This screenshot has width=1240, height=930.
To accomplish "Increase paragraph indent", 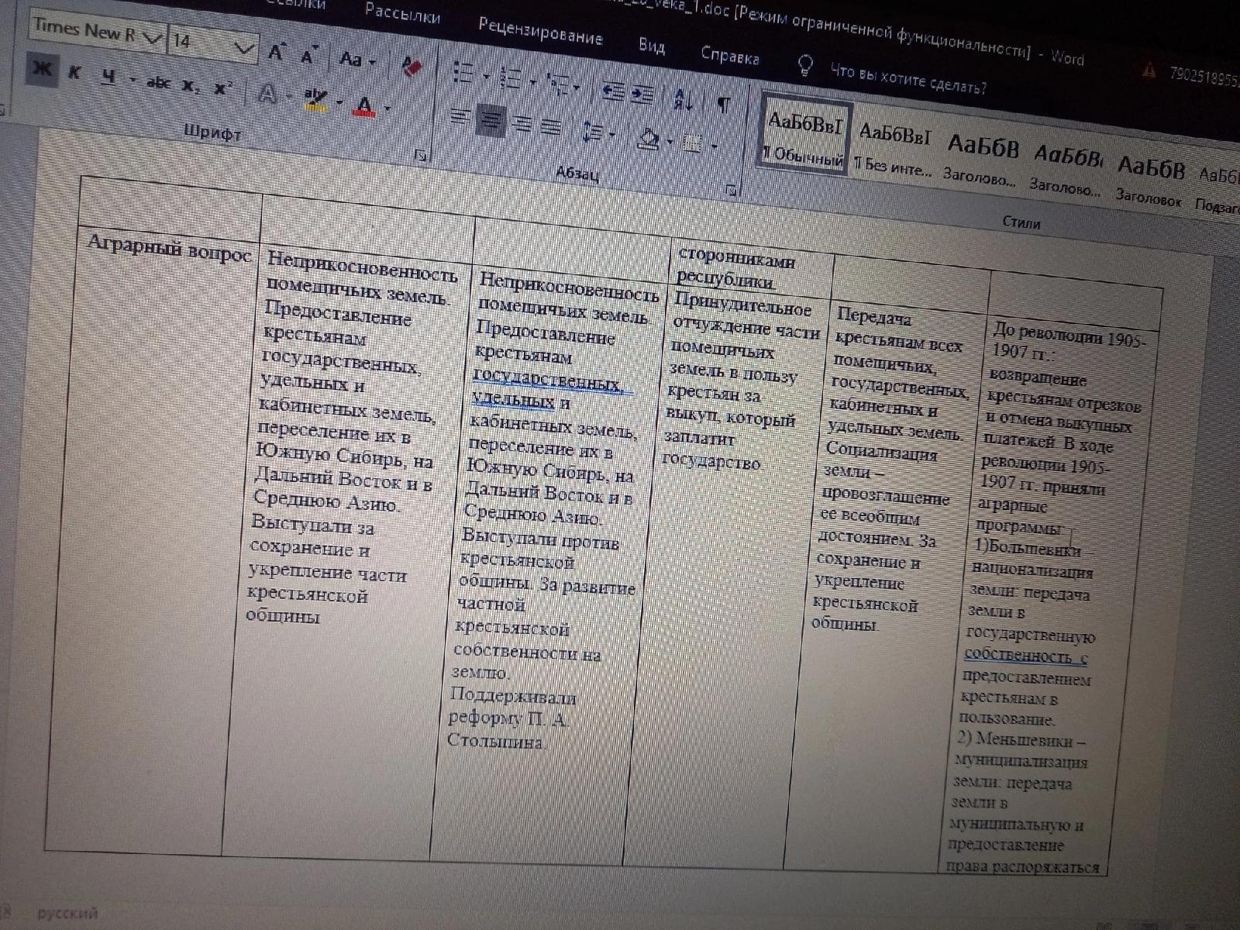I will click(642, 94).
